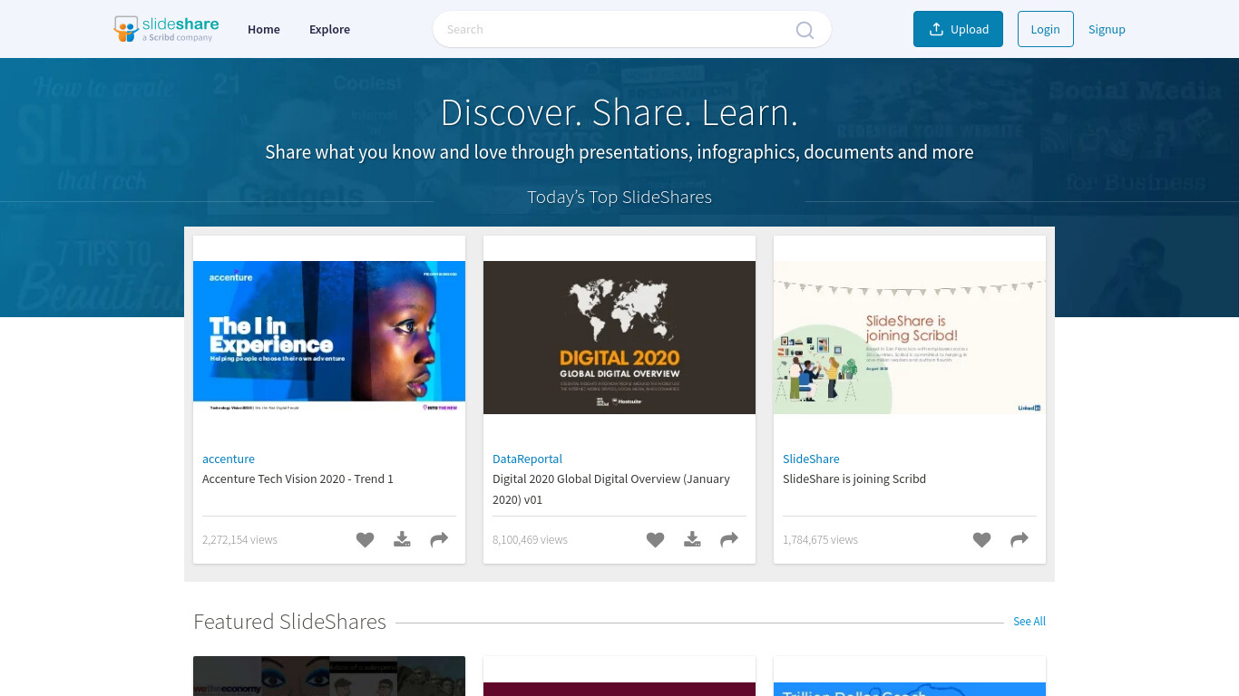1239x696 pixels.
Task: Open the Explore menu item
Action: [329, 29]
